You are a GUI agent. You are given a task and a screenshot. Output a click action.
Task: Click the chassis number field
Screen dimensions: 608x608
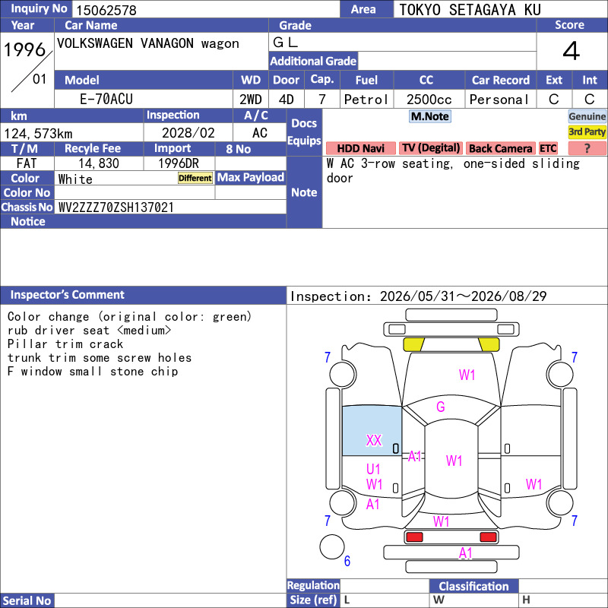[x=170, y=207]
